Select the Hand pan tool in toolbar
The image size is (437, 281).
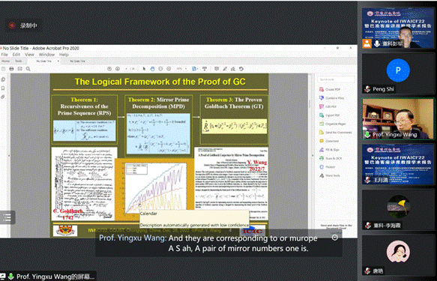[x=152, y=69]
